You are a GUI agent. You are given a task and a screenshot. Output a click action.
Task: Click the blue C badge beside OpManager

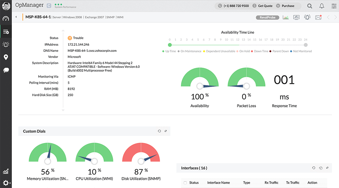[49, 6]
